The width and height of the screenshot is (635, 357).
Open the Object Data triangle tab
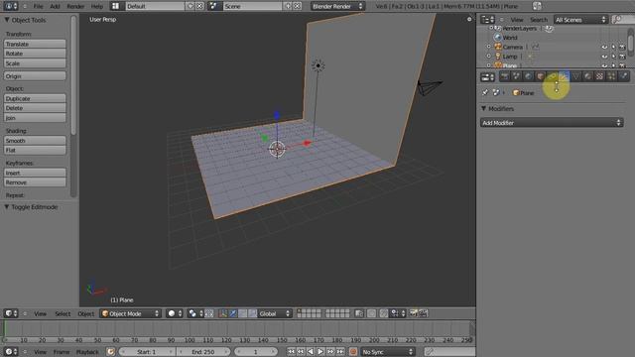[x=575, y=76]
